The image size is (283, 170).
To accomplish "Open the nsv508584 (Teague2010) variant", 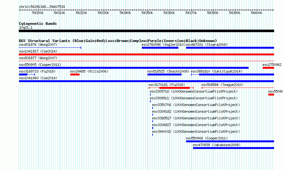I will click(x=222, y=85).
